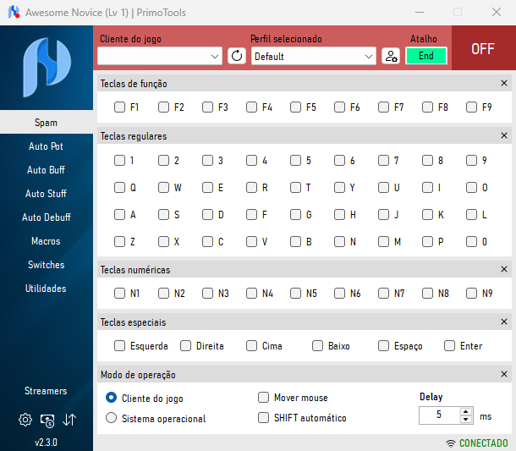Enable the F1 key checkbox

[x=120, y=107]
